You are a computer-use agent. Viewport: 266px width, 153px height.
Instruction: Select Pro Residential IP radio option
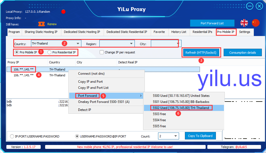point(49,52)
